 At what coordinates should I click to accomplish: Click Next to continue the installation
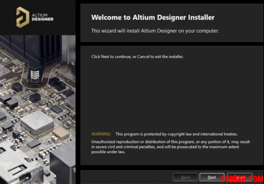point(212,177)
